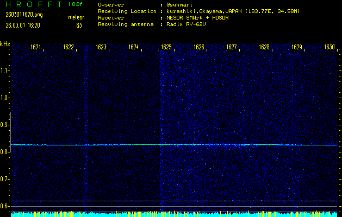Click the 1.0 kHz axis label

point(4,98)
